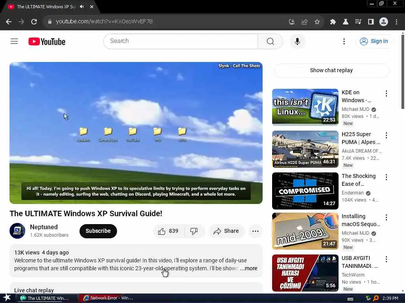This screenshot has height=303, width=405.
Task: Open options menu for KDE on Windows video
Action: pyautogui.click(x=386, y=94)
